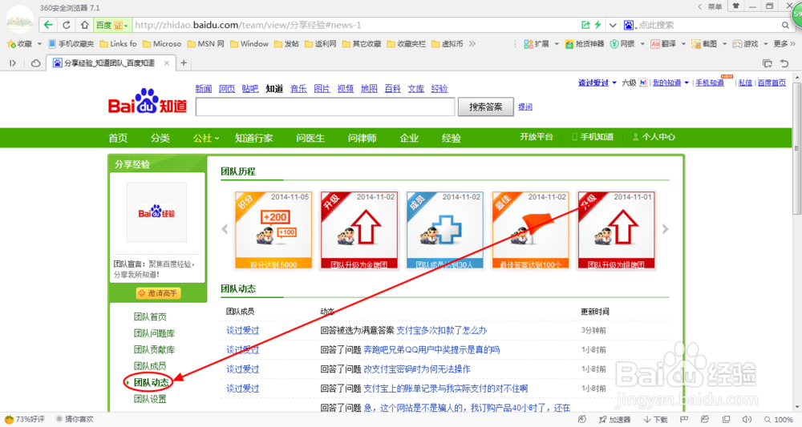The width and height of the screenshot is (802, 427).
Task: Close the 分享经验 tab
Action: [x=166, y=62]
